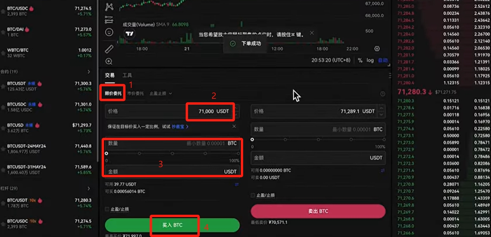Dismiss the zoom hint tooltip with X

click(312, 33)
